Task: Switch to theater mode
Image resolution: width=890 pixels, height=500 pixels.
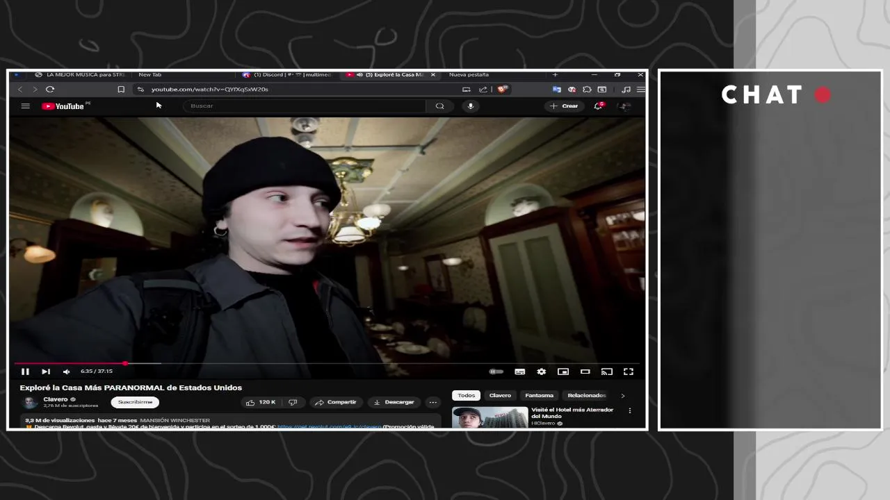Action: coord(585,372)
